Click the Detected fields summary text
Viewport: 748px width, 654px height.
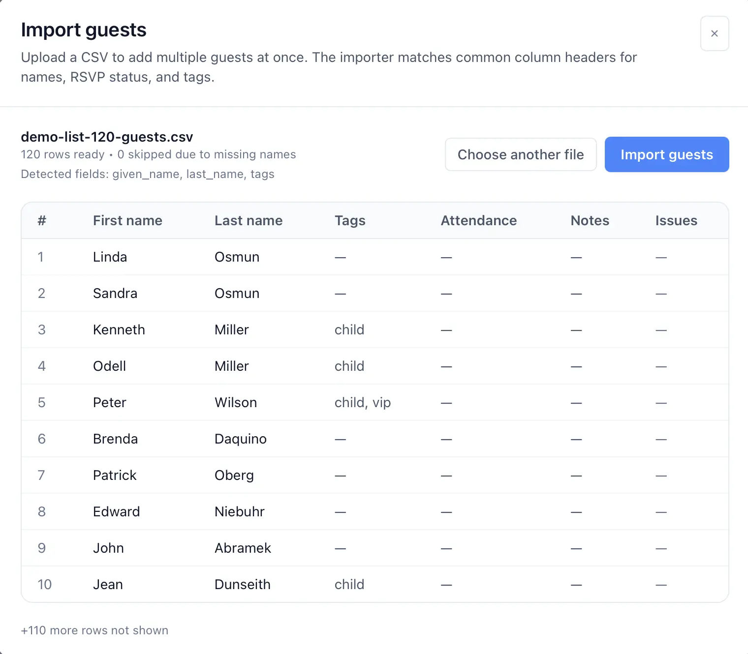(x=147, y=174)
